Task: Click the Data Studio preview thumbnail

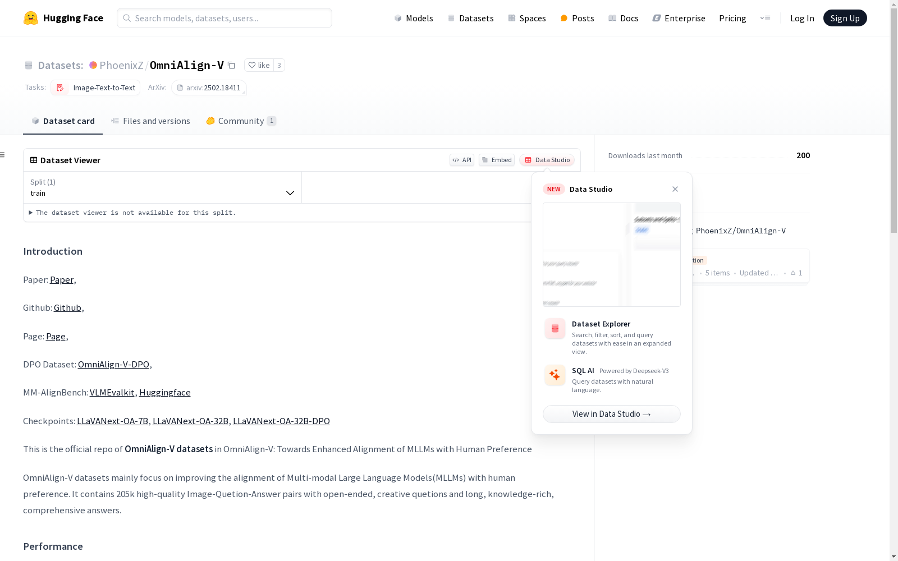Action: pos(612,255)
